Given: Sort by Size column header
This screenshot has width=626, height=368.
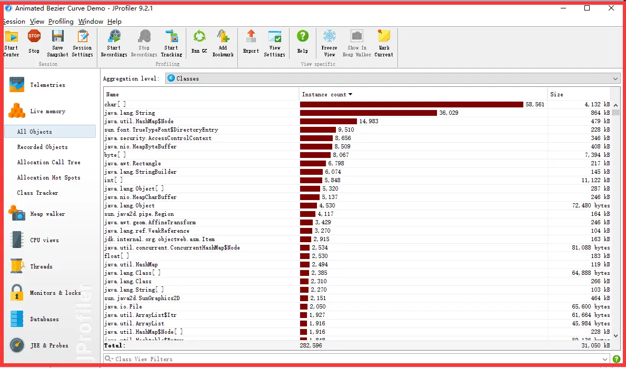Looking at the screenshot, I should [579, 95].
